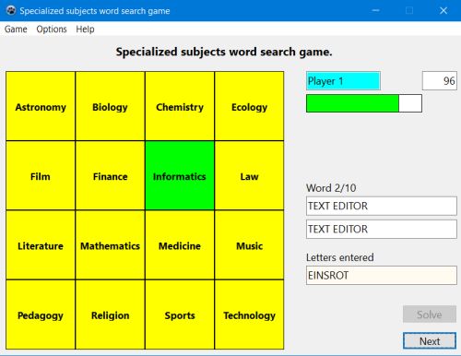Open the Help menu
This screenshot has height=356, width=461.
[85, 30]
